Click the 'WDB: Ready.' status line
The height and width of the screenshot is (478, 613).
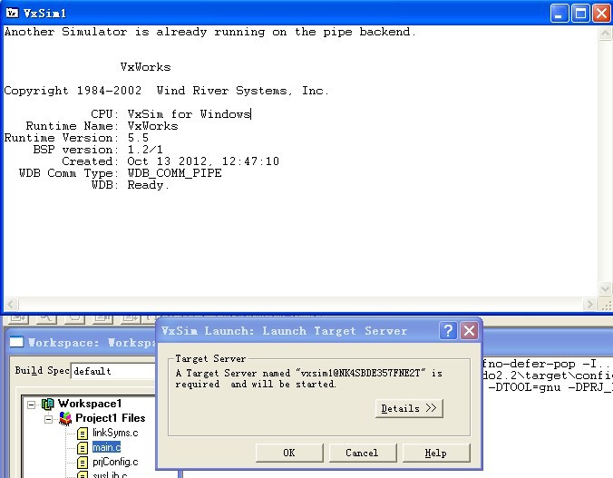(131, 185)
